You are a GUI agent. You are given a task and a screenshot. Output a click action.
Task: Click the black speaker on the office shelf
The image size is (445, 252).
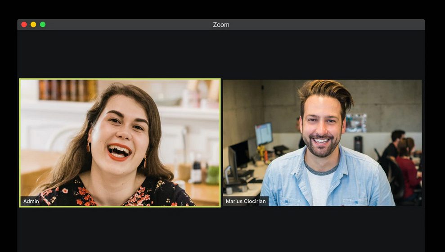click(358, 144)
